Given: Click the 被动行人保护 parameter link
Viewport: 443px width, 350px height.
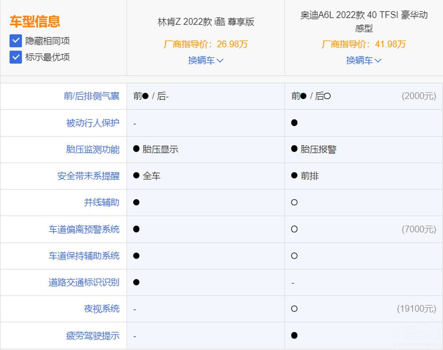Looking at the screenshot, I should coord(93,123).
